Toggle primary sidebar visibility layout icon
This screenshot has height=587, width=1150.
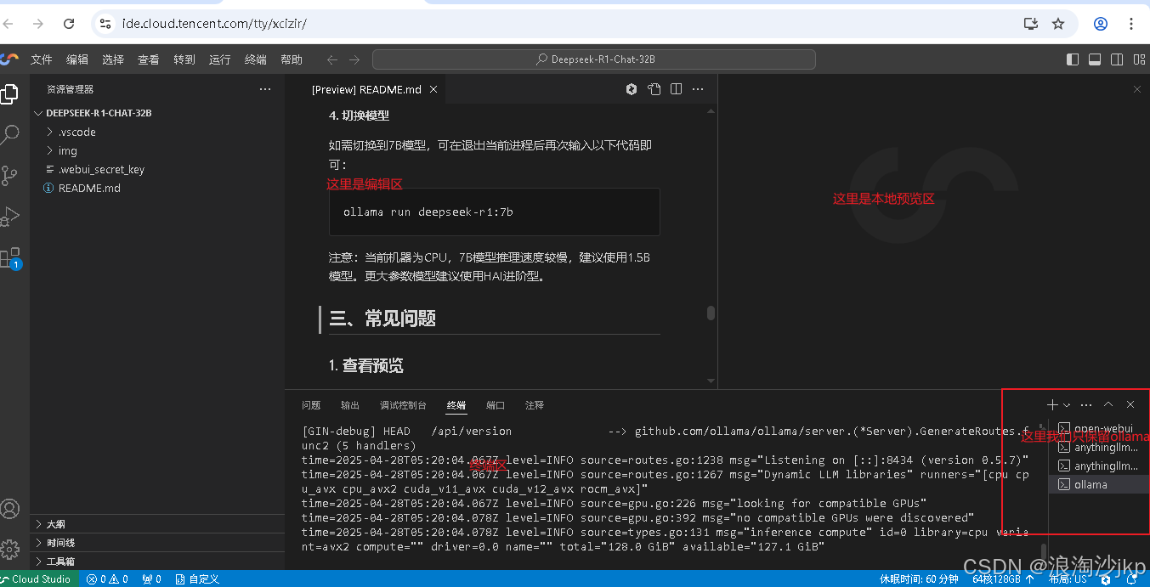point(1073,59)
